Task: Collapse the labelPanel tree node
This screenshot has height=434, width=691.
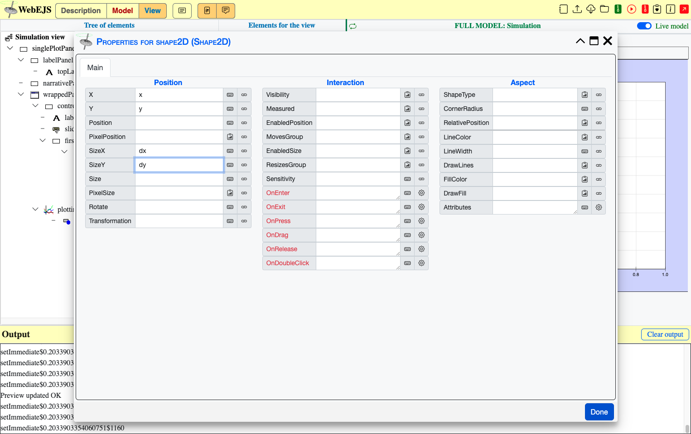Action: tap(21, 60)
